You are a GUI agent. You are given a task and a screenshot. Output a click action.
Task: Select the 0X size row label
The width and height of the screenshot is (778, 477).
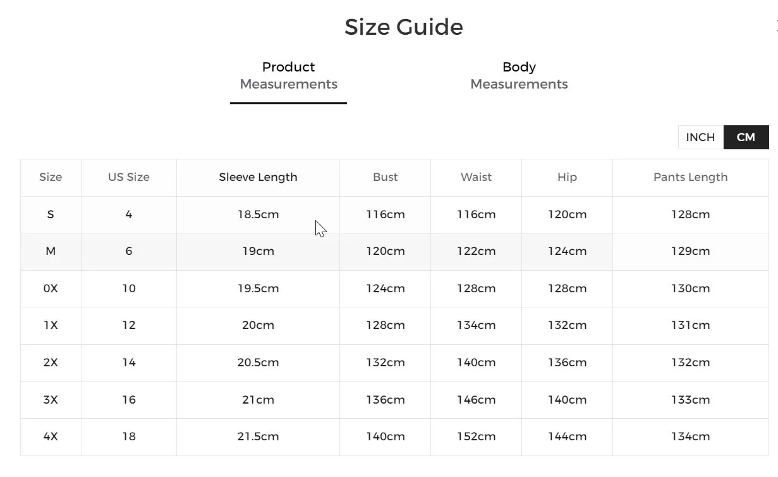(51, 288)
